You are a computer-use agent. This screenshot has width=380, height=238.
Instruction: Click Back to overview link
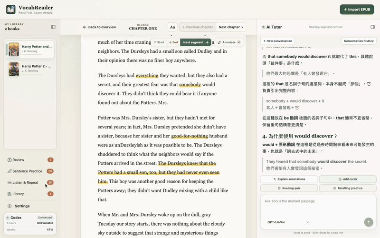tap(99, 27)
